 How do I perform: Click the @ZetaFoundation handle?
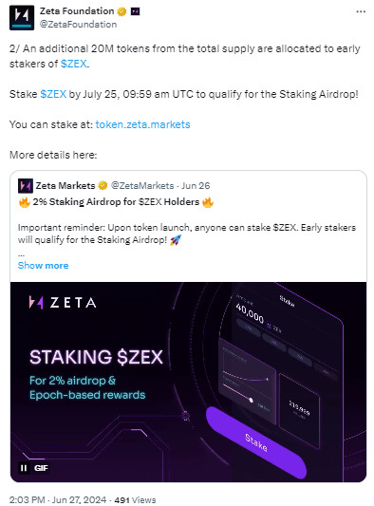(78, 25)
